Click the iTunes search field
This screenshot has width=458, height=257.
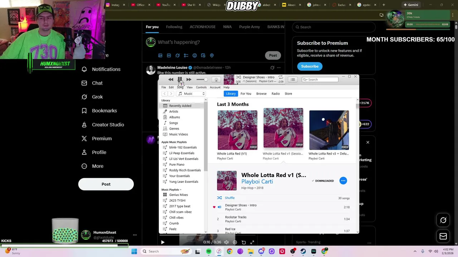point(320,80)
